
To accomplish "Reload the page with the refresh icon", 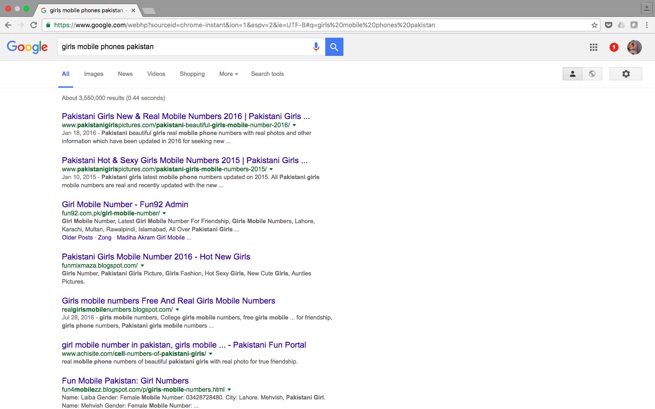I will [34, 25].
